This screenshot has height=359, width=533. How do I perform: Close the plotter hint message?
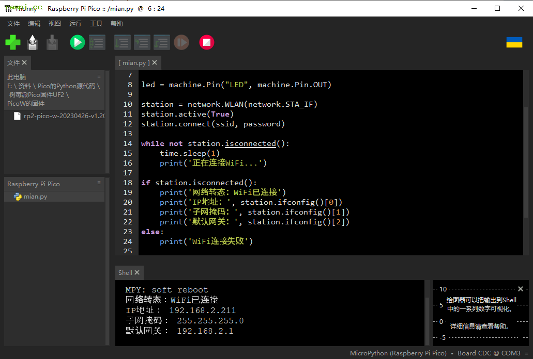point(521,289)
